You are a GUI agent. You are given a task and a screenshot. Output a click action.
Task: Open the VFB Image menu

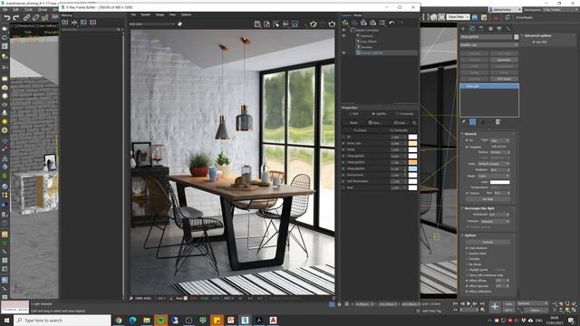point(159,14)
